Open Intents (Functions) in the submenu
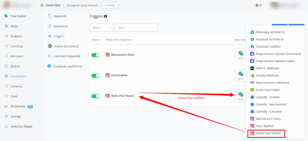 coord(66,46)
